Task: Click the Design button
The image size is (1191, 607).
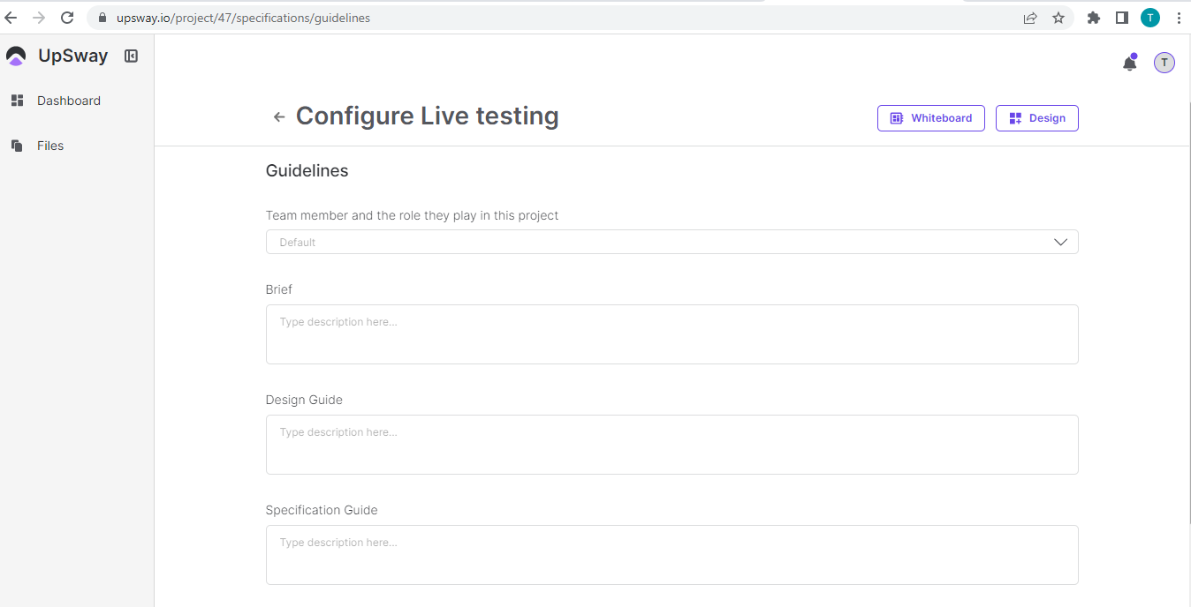Action: [x=1036, y=118]
